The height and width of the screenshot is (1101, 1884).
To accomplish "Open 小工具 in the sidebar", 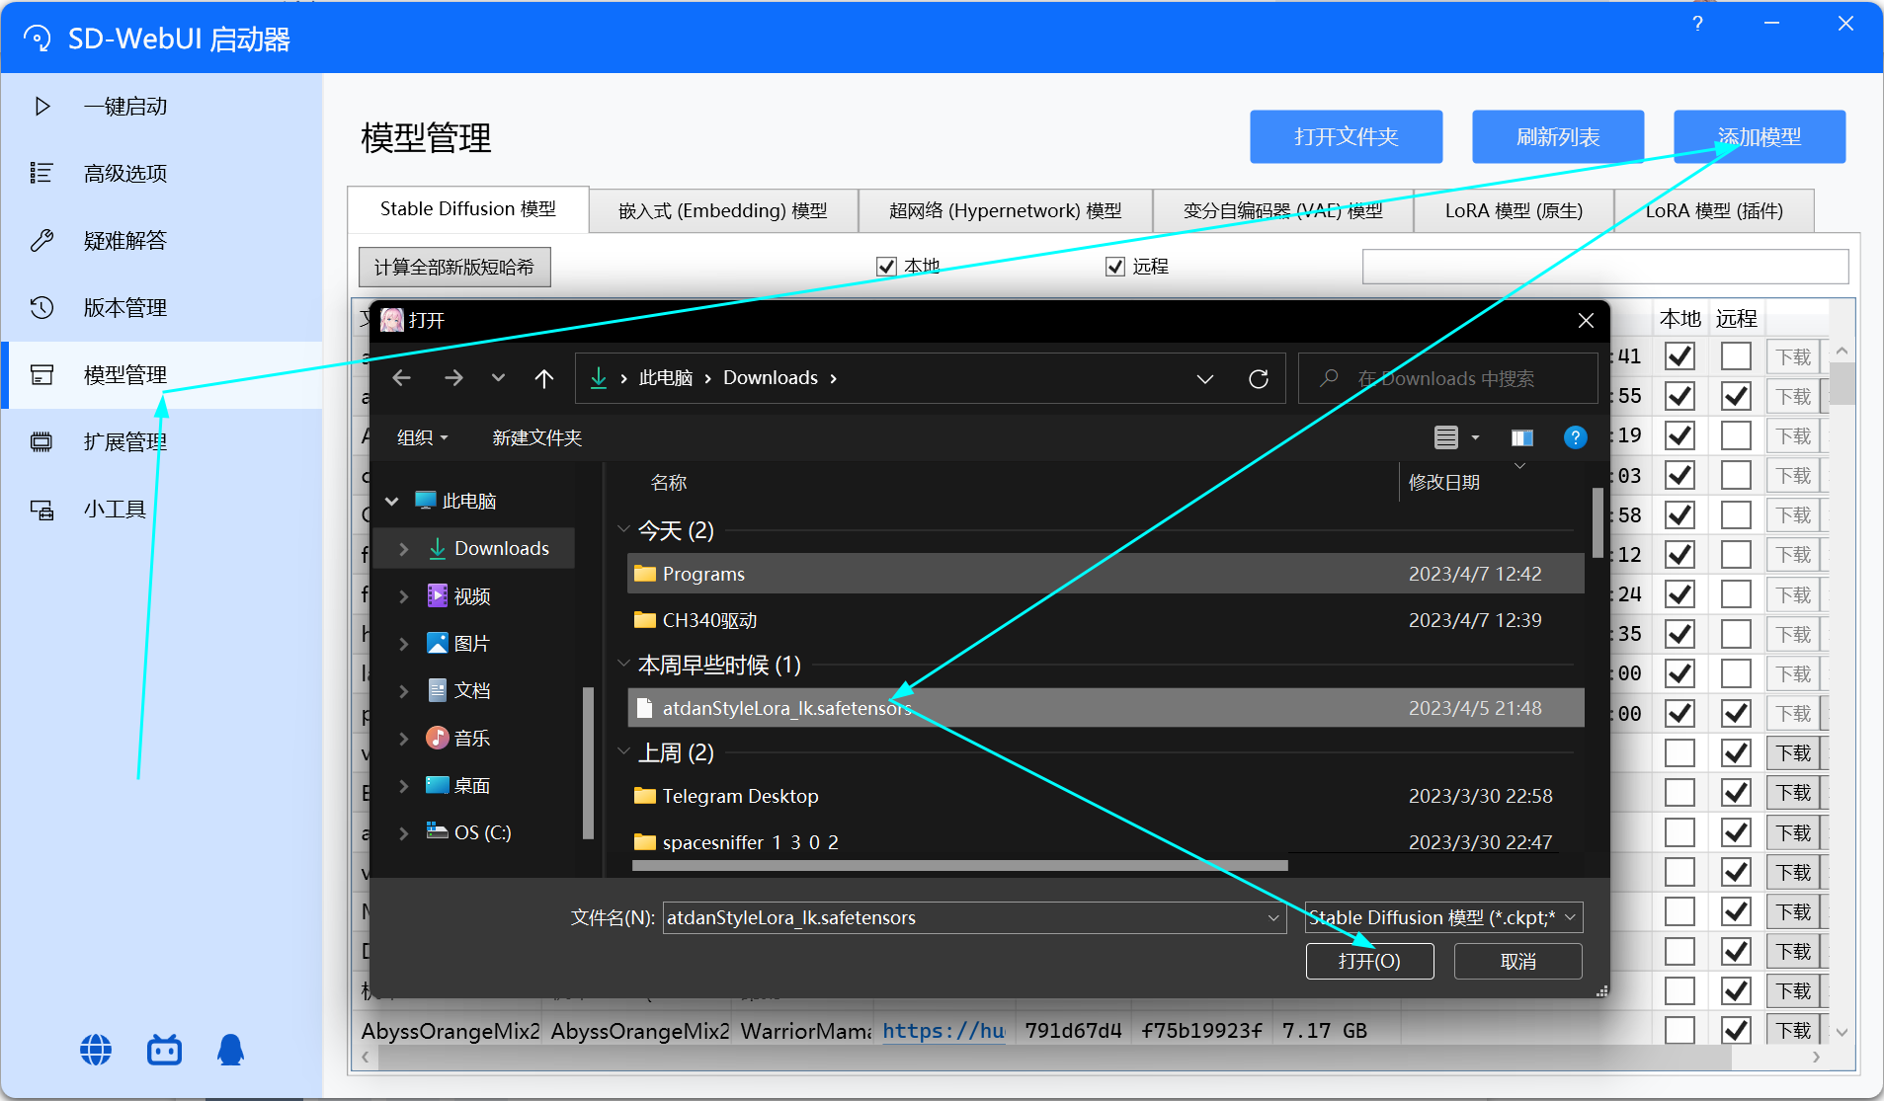I will [x=161, y=510].
